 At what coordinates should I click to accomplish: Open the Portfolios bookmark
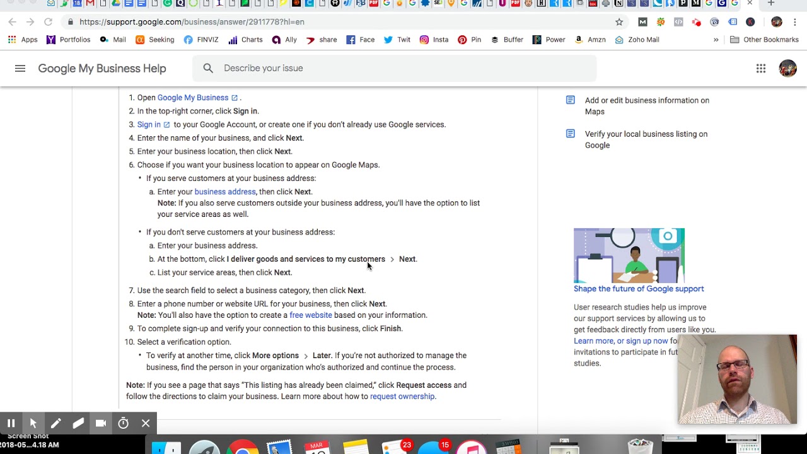tap(68, 40)
